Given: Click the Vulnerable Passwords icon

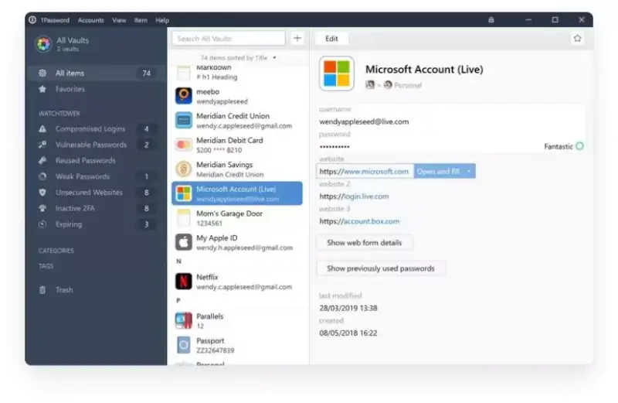Looking at the screenshot, I should pos(42,145).
